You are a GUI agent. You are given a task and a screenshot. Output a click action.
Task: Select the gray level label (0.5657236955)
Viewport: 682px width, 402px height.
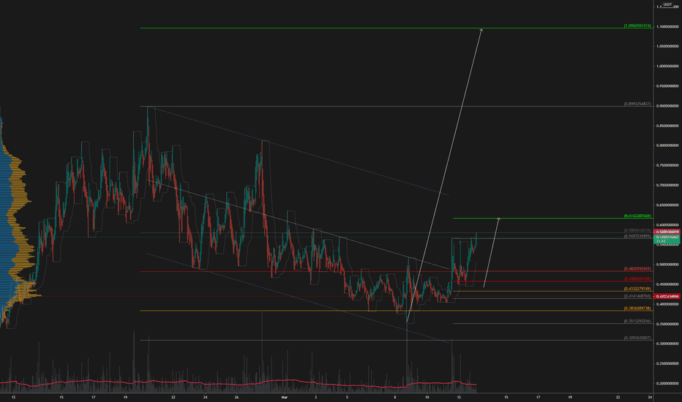click(637, 236)
